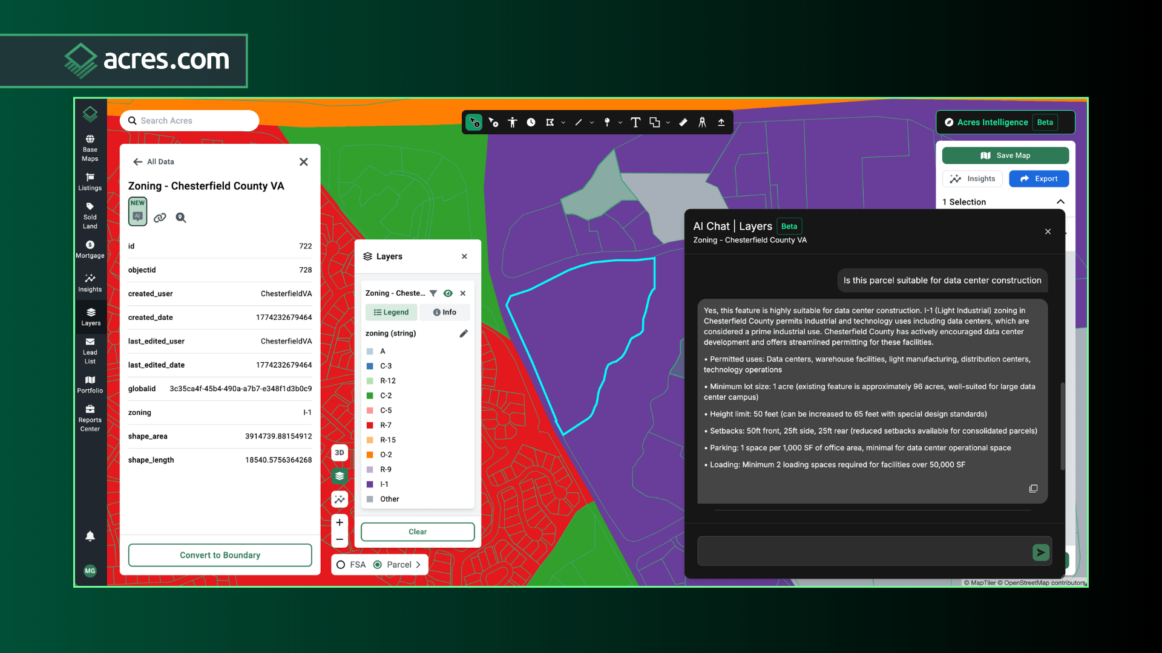Click the Acres logo in sidebar

point(90,114)
